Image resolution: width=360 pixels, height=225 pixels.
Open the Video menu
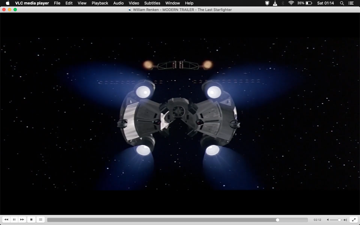pos(134,3)
